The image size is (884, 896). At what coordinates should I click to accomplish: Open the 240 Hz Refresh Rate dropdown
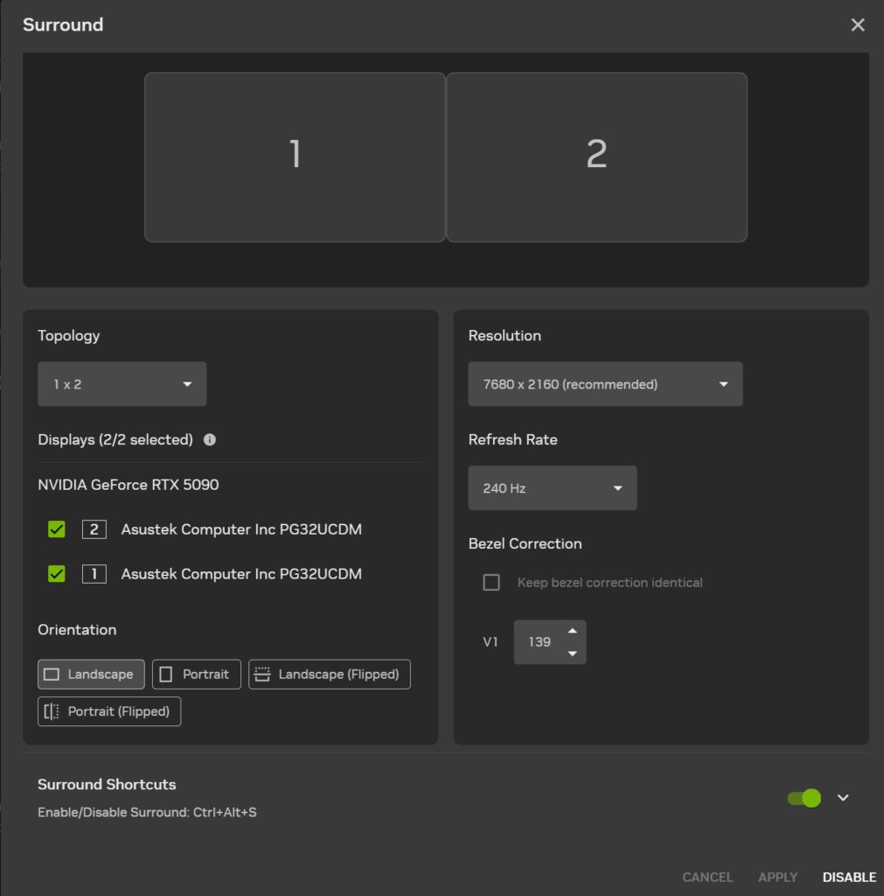click(x=552, y=488)
